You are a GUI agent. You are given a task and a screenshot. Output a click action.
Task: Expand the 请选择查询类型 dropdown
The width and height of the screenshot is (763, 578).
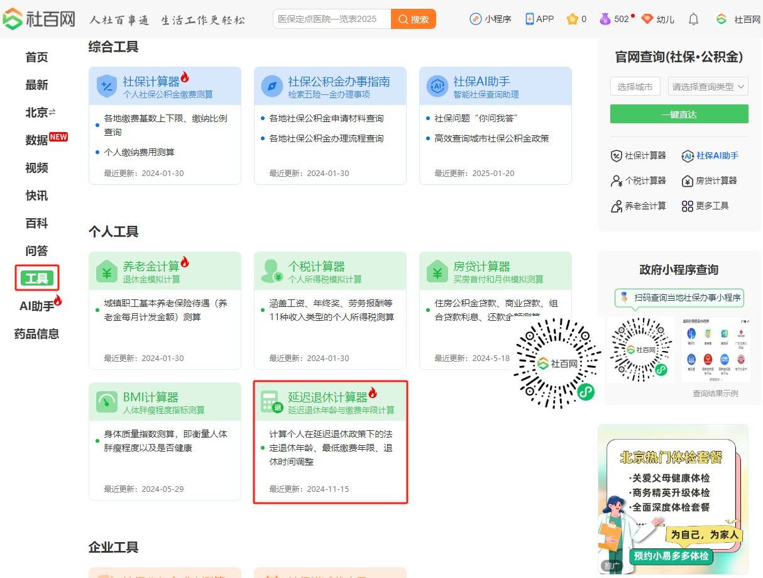[x=708, y=87]
